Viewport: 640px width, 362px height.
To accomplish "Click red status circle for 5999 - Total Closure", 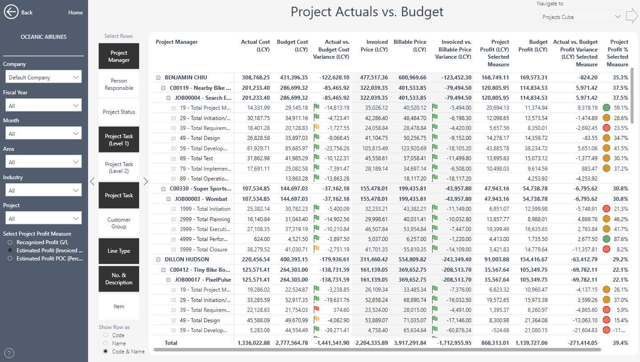I will pyautogui.click(x=607, y=249).
